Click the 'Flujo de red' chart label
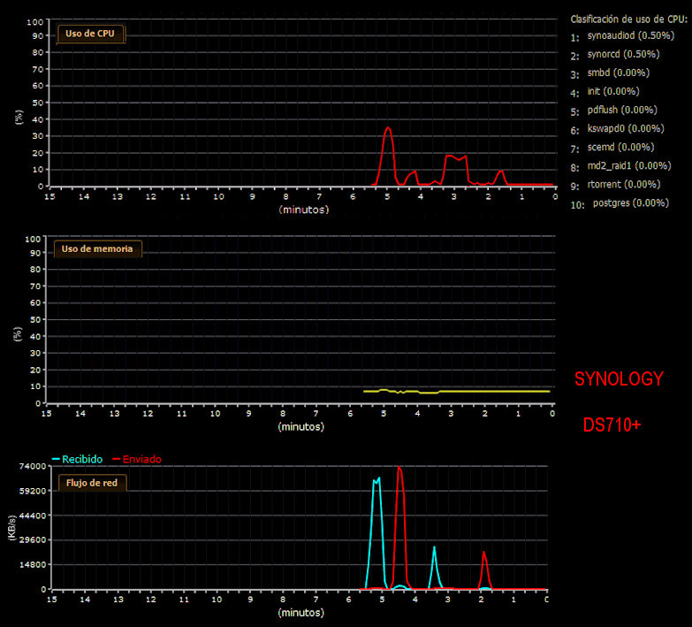The image size is (692, 627). [92, 483]
